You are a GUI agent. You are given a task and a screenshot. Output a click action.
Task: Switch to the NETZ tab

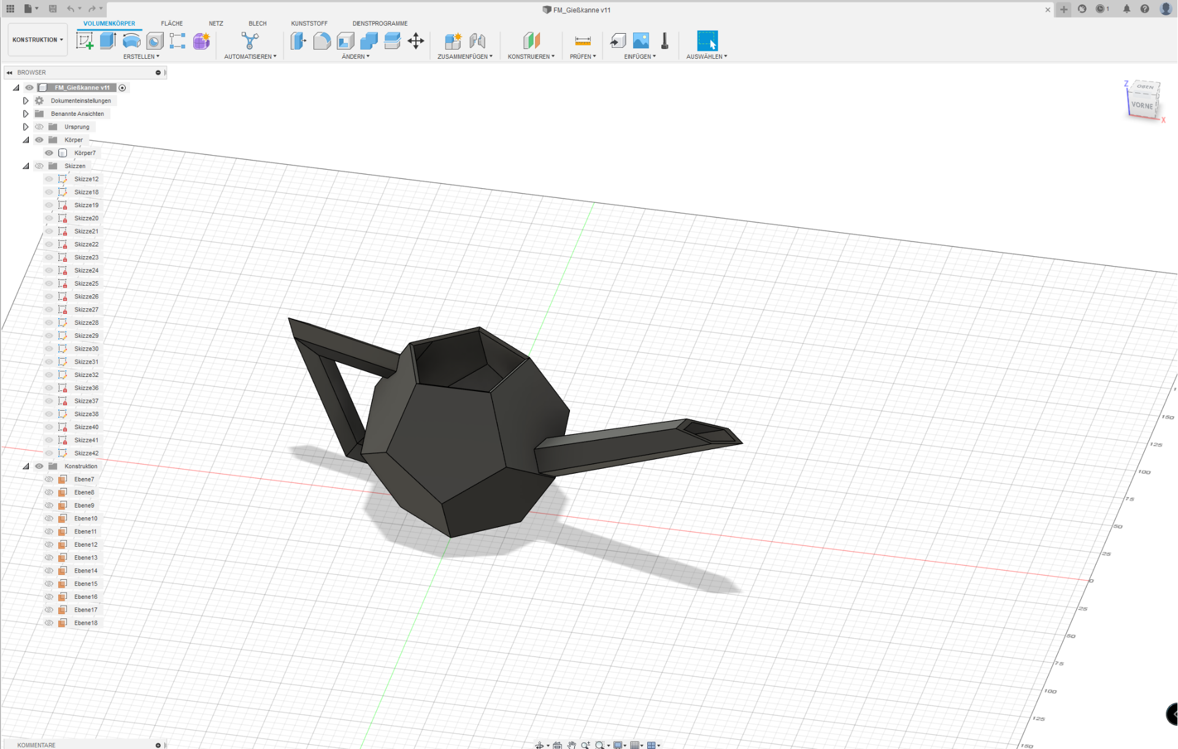[x=216, y=23]
